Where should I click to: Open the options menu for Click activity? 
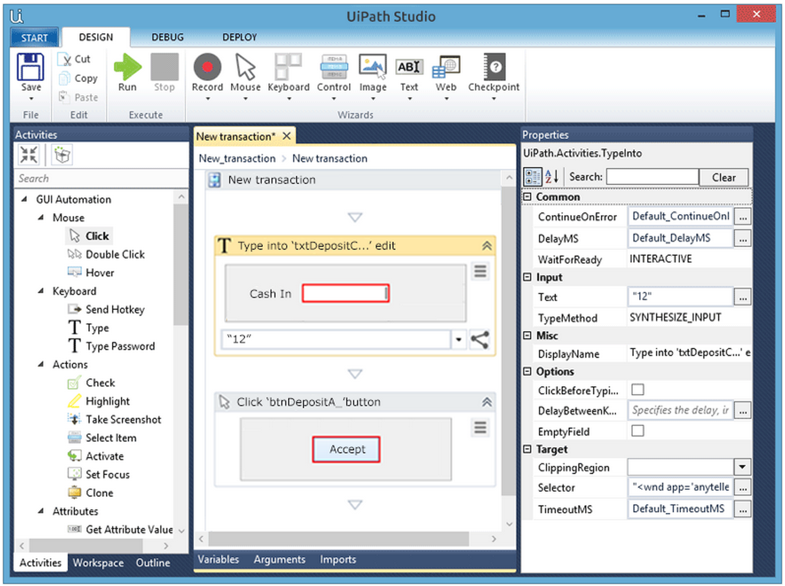tap(481, 427)
